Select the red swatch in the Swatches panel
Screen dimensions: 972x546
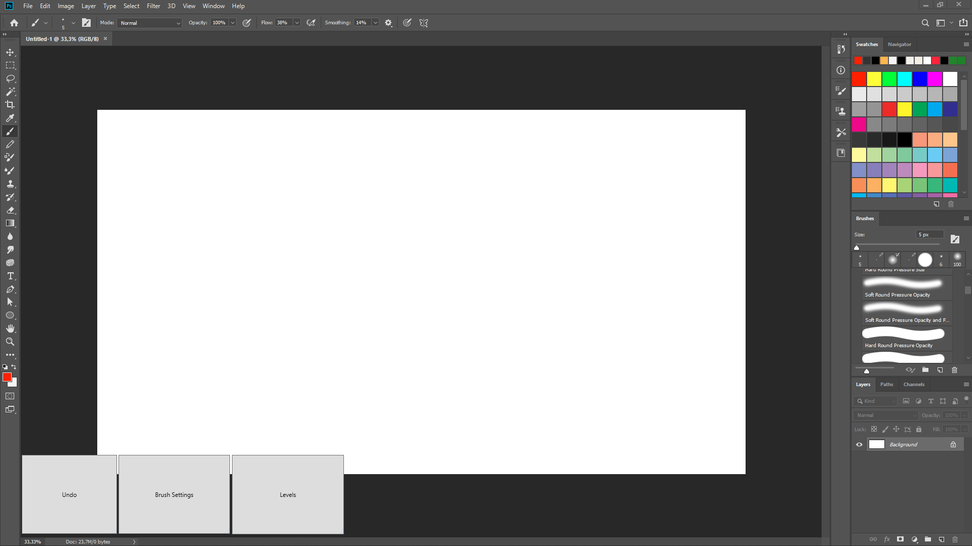click(x=859, y=79)
